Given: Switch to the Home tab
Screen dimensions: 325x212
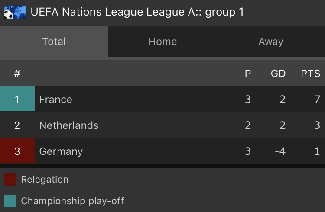Looking at the screenshot, I should pyautogui.click(x=162, y=42).
